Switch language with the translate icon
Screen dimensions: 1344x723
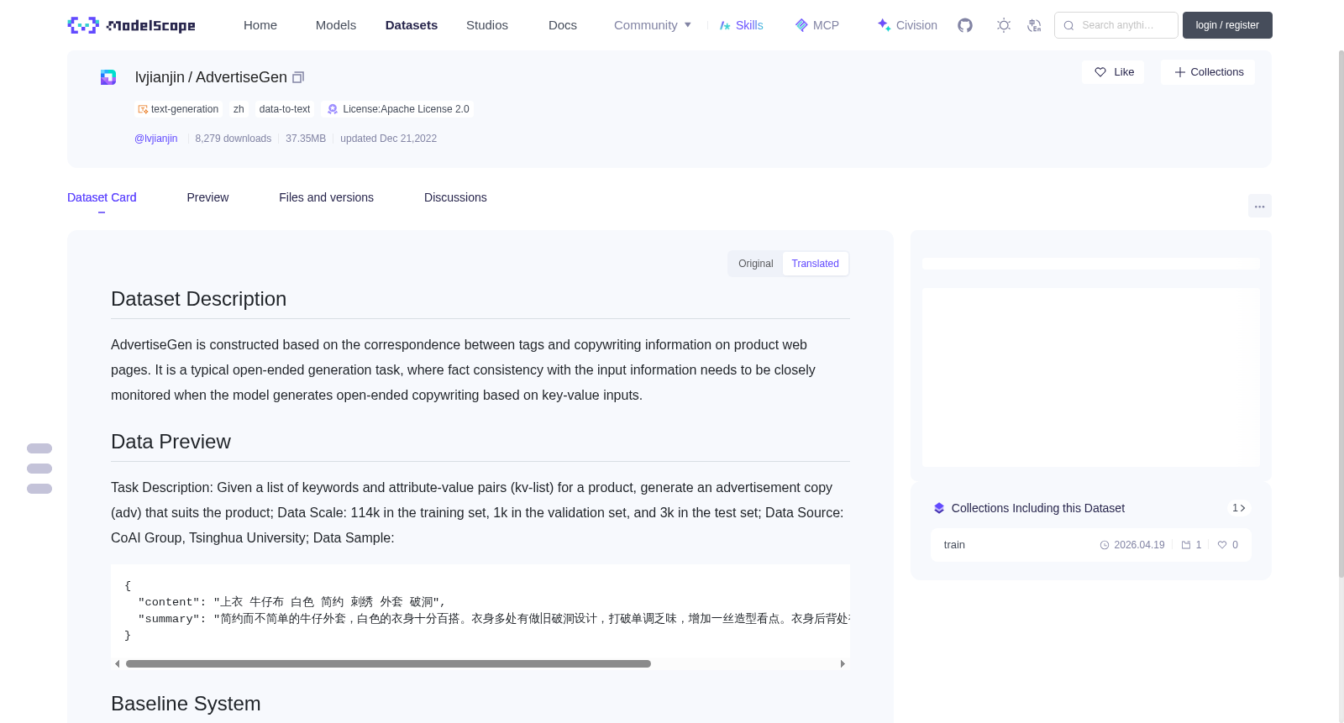click(x=1035, y=25)
